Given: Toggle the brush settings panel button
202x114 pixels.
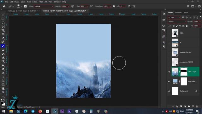Looking at the screenshot, I should tap(25, 6).
